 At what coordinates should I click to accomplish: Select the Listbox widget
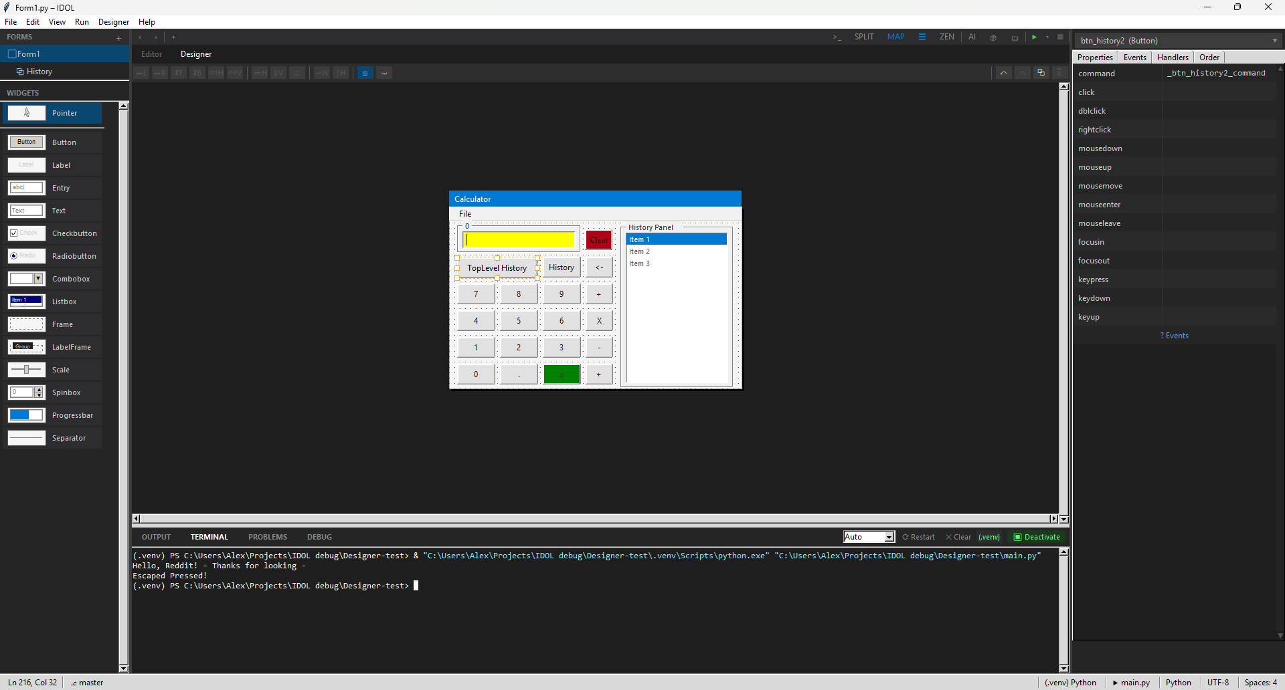click(54, 302)
